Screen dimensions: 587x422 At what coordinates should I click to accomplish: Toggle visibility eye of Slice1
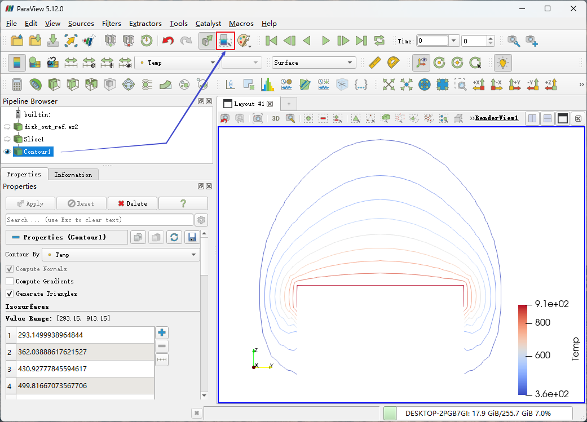[x=7, y=139]
